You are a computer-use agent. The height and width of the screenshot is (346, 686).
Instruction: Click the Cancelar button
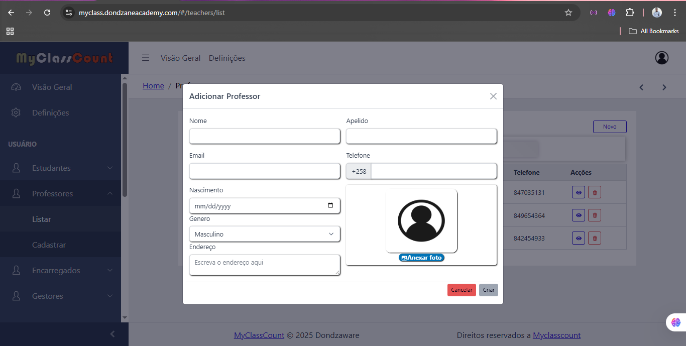tap(462, 290)
